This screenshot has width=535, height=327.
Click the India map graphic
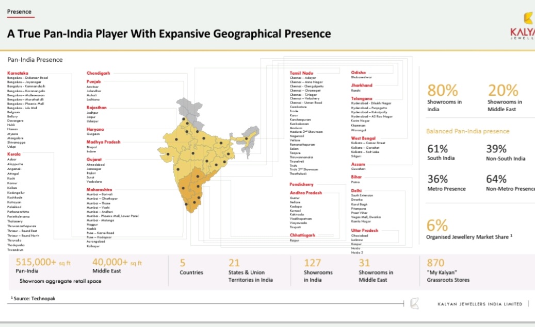click(208, 155)
